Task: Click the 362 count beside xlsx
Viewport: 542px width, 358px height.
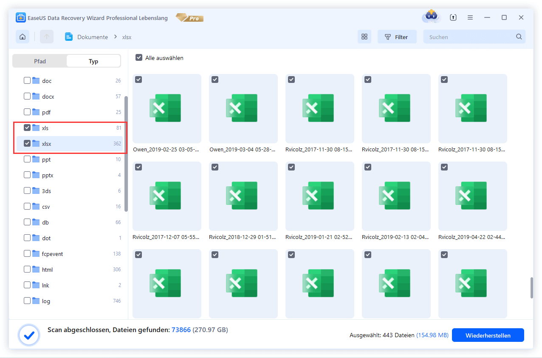Action: pyautogui.click(x=117, y=144)
